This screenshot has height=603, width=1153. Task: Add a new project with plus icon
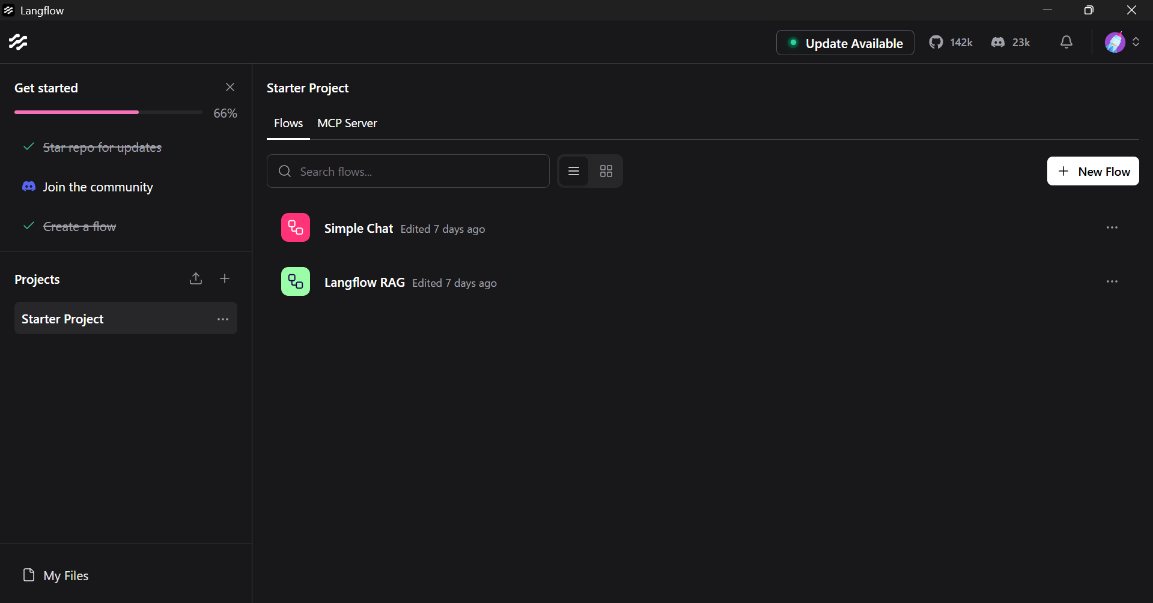coord(225,278)
